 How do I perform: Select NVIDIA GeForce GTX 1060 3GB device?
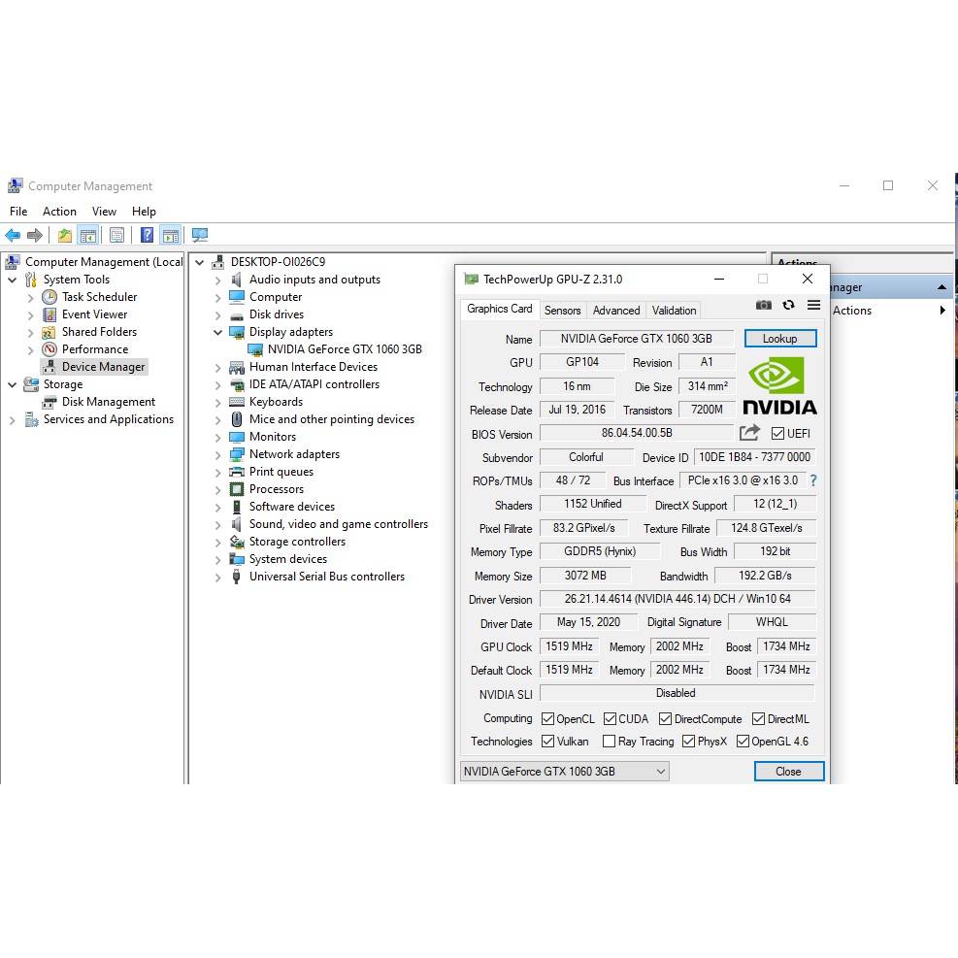point(344,349)
